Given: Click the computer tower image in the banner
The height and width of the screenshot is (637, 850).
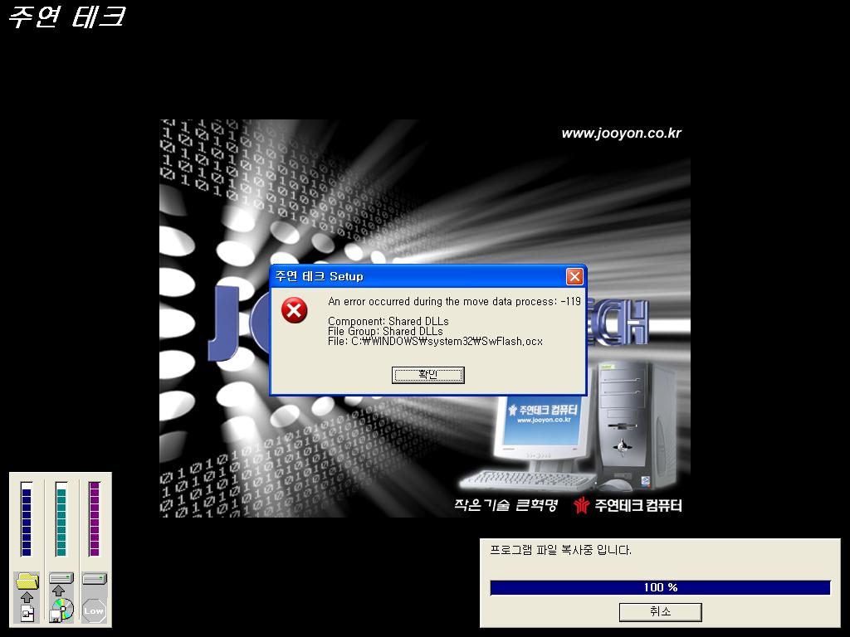Looking at the screenshot, I should click(635, 425).
